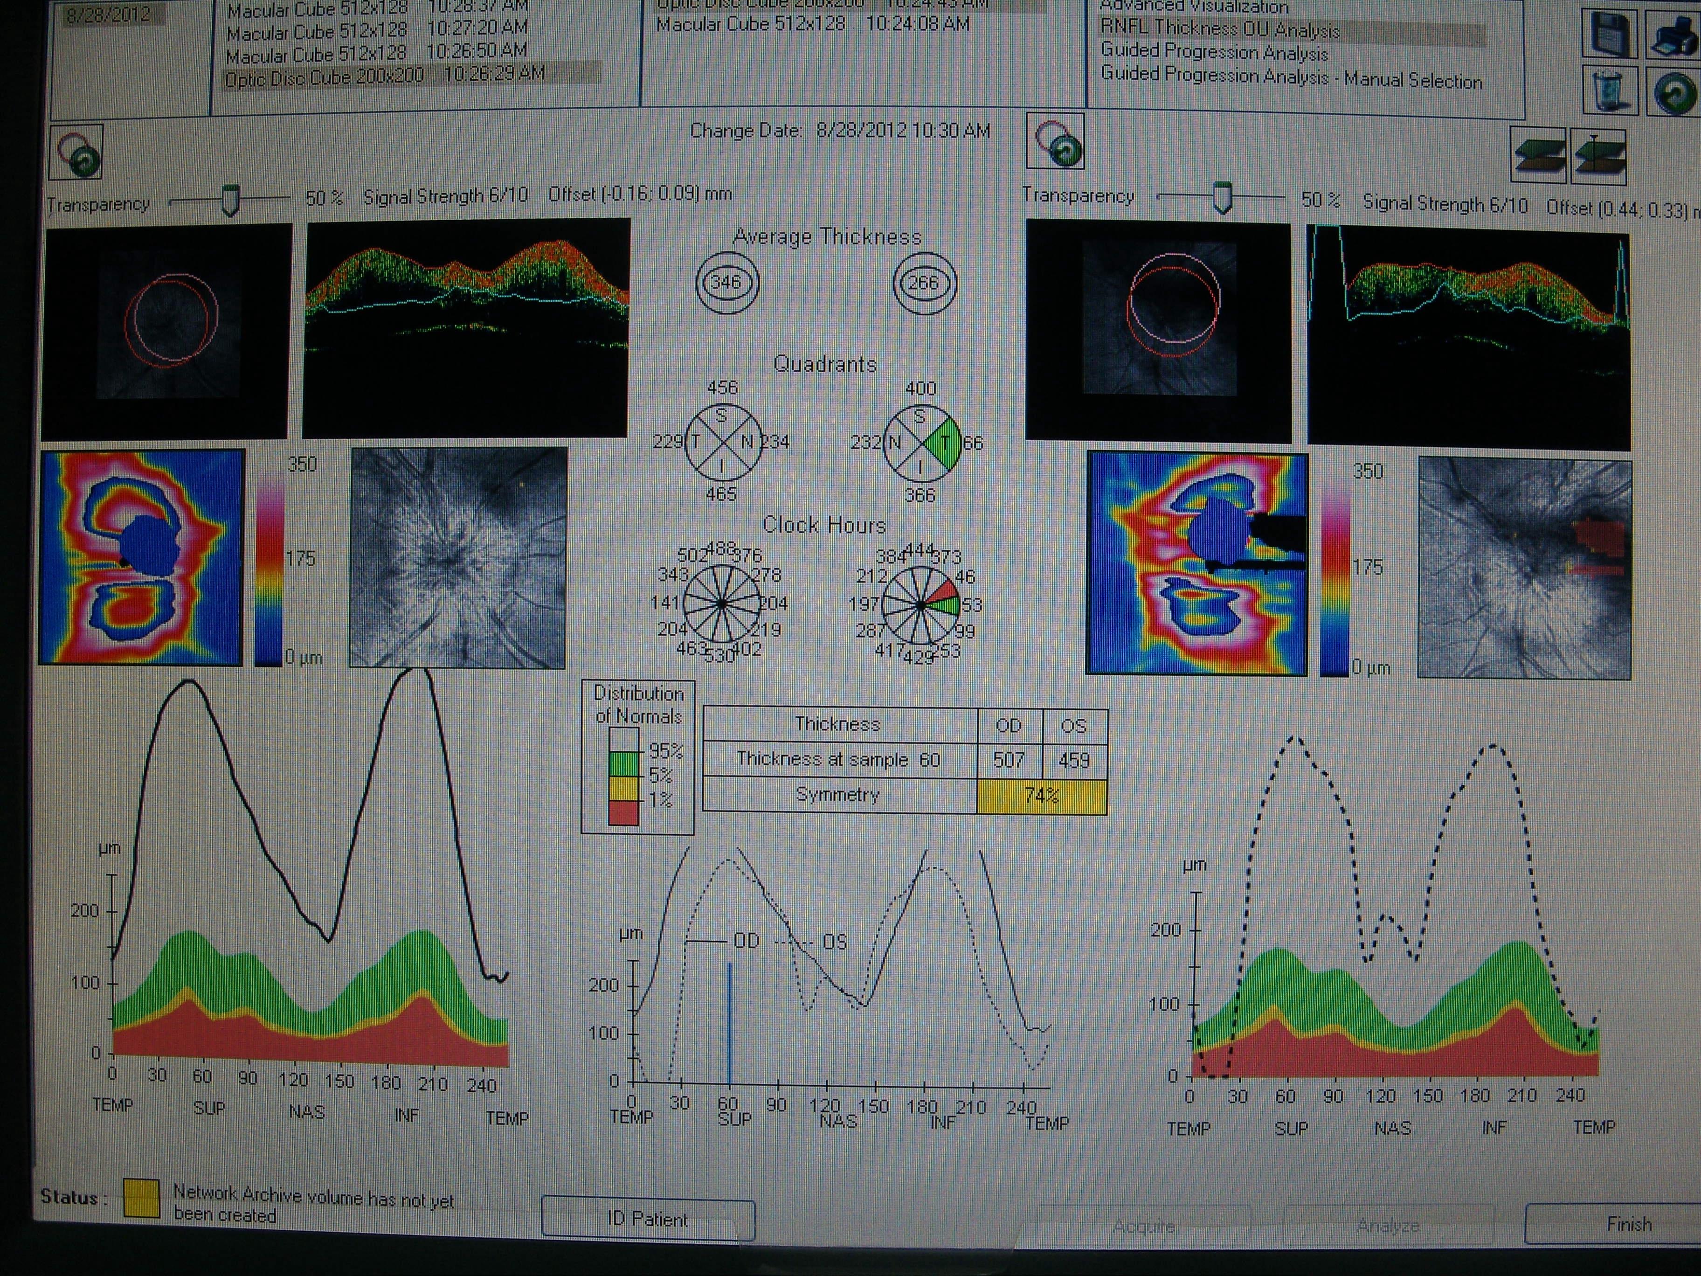Screen dimensions: 1701x1276
Task: Click the OD Clock Hours wheel
Action: (x=721, y=604)
